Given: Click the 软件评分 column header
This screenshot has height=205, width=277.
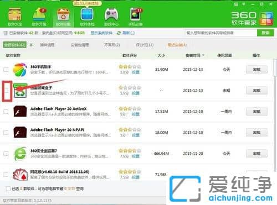Looking at the screenshot, I should coord(130,55).
